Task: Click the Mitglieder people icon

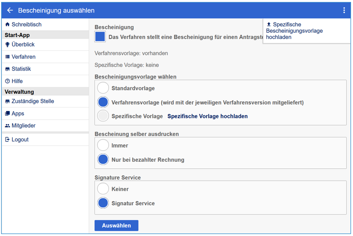Action: click(8, 126)
